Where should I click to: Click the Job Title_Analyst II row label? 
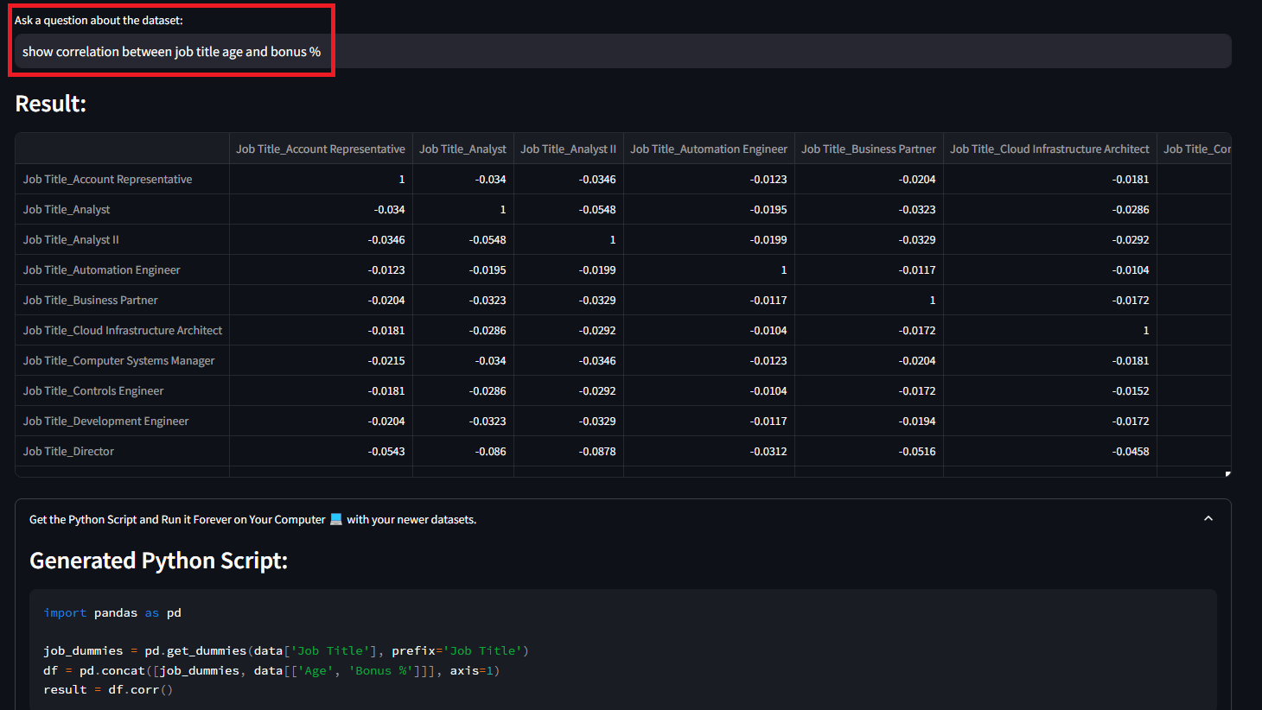pos(122,239)
